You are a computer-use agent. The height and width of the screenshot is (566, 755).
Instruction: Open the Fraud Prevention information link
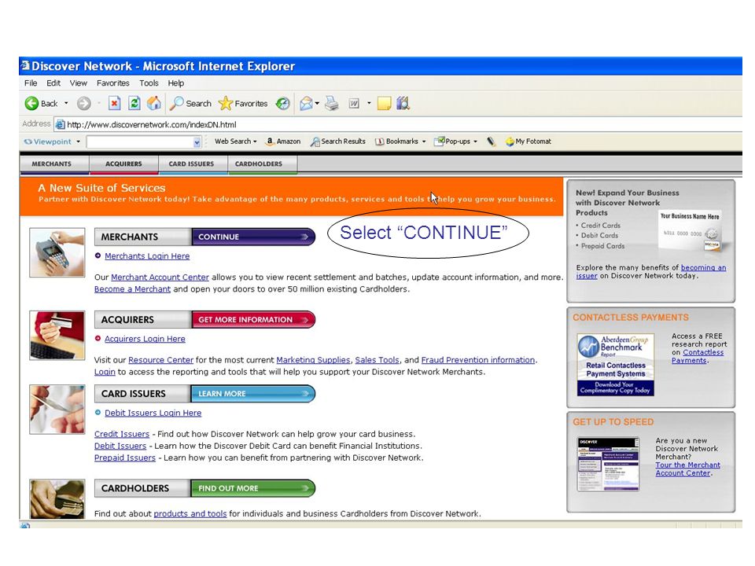click(x=478, y=360)
